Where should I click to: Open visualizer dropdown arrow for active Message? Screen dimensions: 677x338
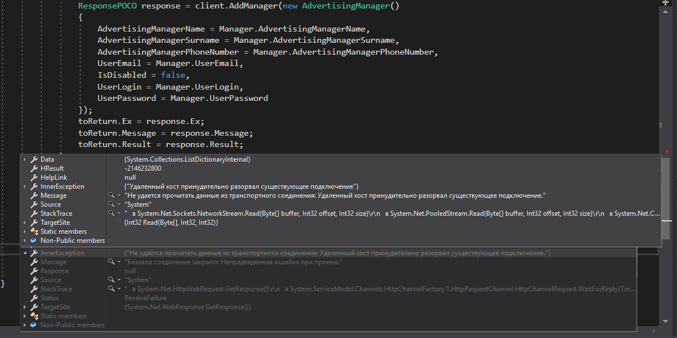pyautogui.click(x=119, y=195)
